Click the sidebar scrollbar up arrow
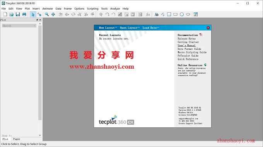This screenshot has height=147, width=263. click(40, 24)
